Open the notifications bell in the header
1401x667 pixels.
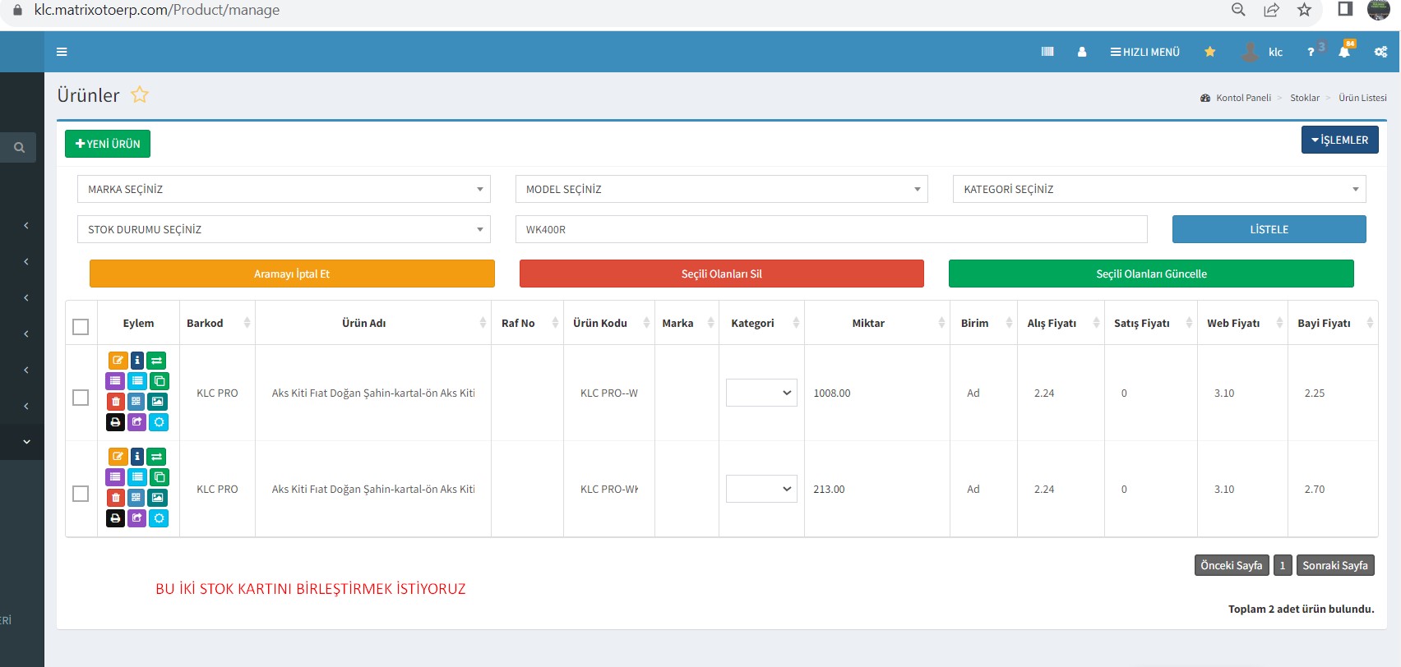1344,52
